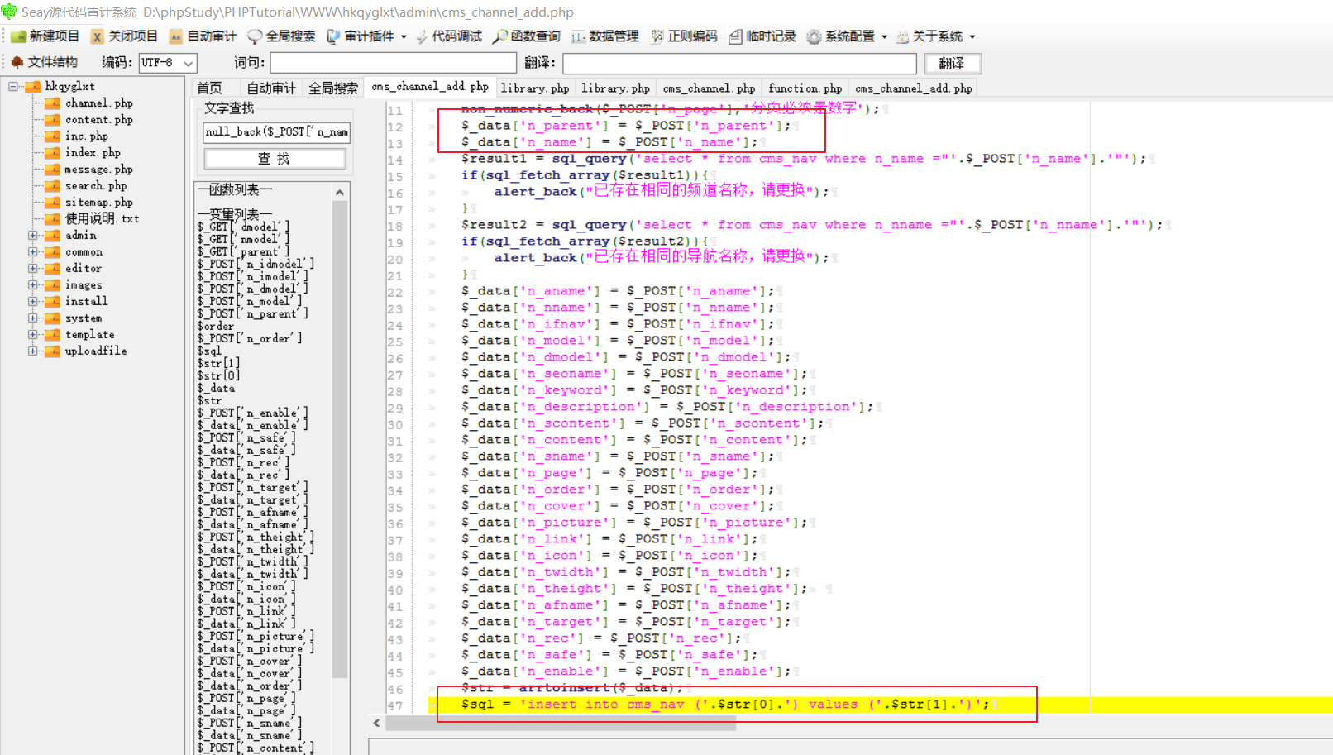
Task: Open 关于系统 about menu
Action: pos(936,36)
